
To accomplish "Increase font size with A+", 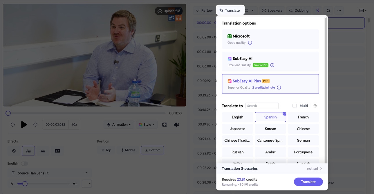I will 75,184.
